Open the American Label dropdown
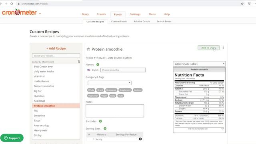Image resolution: width=256 pixels, height=144 pixels. [x=199, y=64]
